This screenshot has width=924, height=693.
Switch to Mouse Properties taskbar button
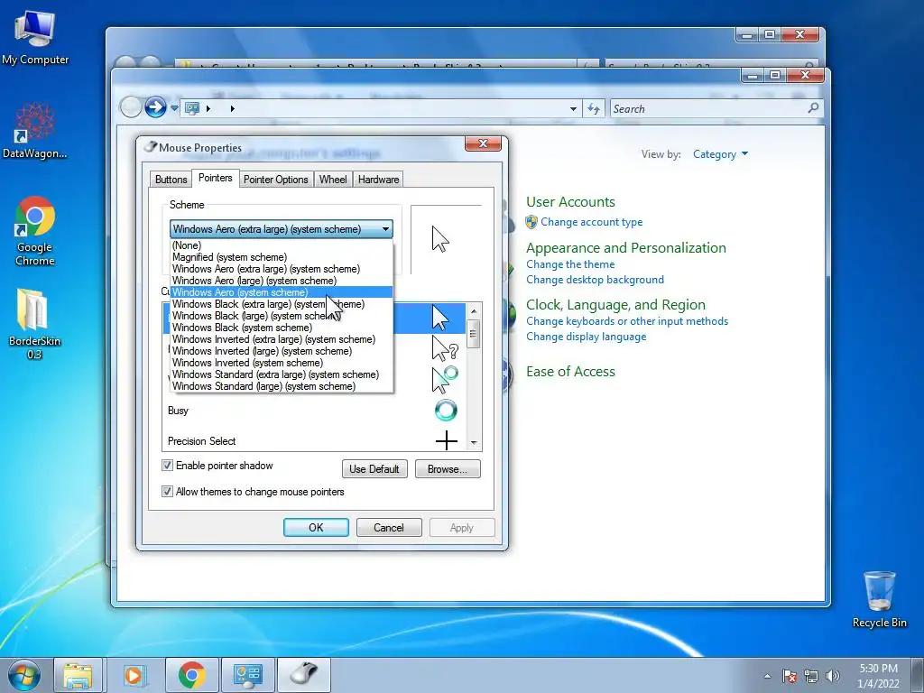click(x=303, y=675)
